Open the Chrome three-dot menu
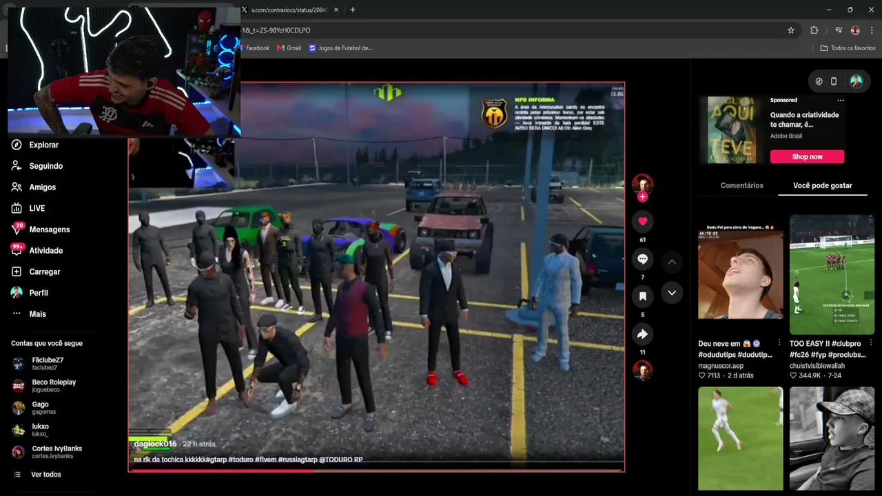882x496 pixels. click(x=872, y=30)
